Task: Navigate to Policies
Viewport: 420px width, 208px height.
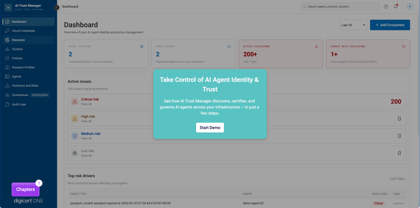Action: coord(29,58)
